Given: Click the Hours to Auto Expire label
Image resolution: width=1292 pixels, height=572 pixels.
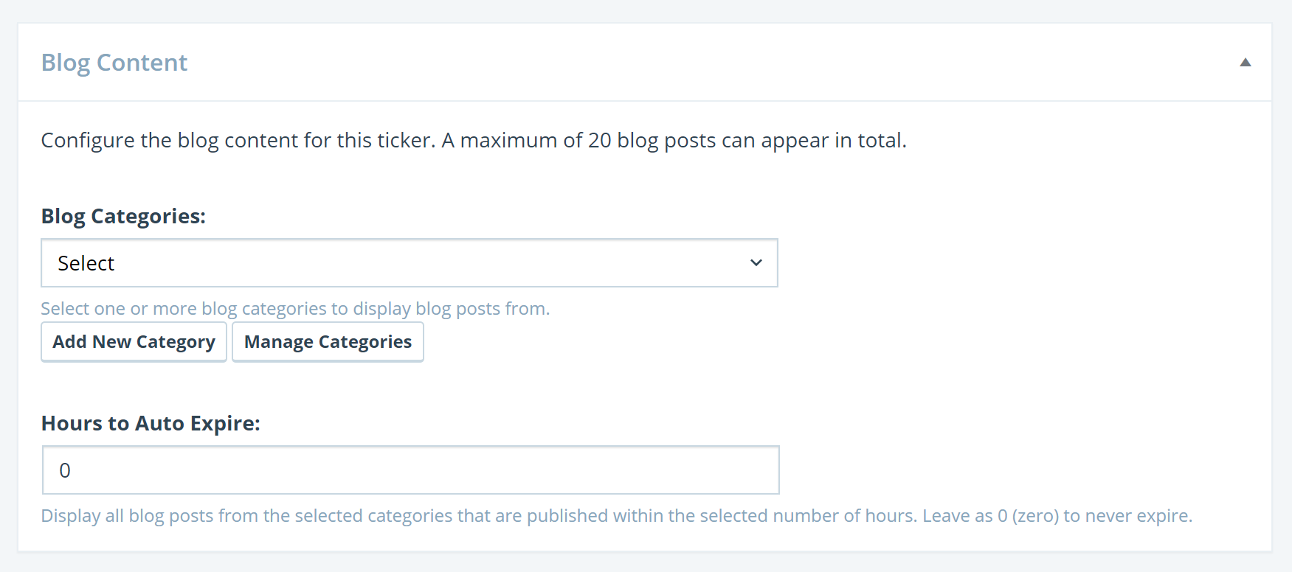Looking at the screenshot, I should tap(151, 423).
